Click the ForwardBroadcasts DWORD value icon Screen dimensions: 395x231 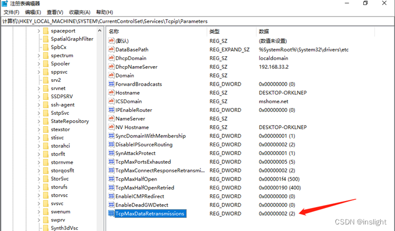click(111, 84)
